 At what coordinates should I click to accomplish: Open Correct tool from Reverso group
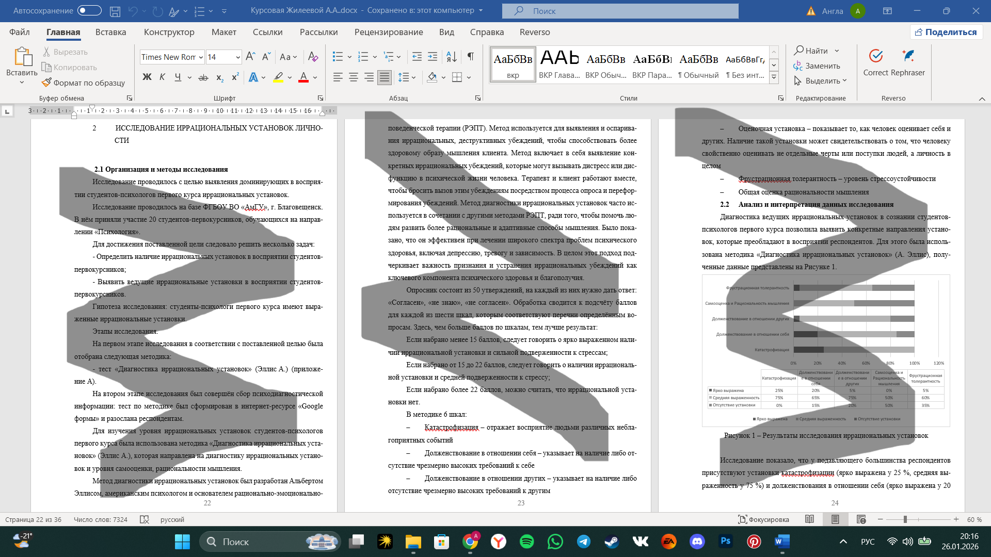875,63
